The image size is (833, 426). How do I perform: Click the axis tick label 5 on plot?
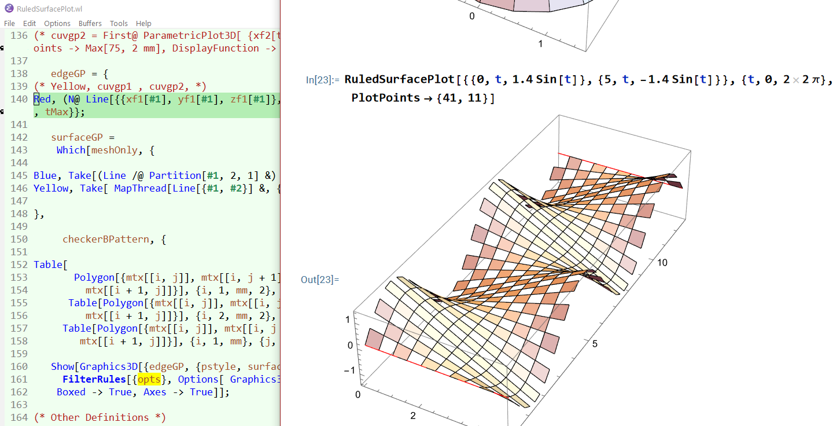pyautogui.click(x=594, y=344)
